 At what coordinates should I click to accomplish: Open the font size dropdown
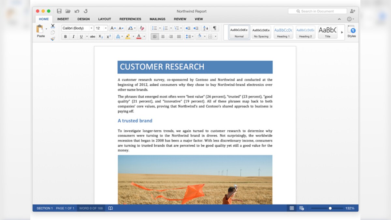tap(105, 28)
